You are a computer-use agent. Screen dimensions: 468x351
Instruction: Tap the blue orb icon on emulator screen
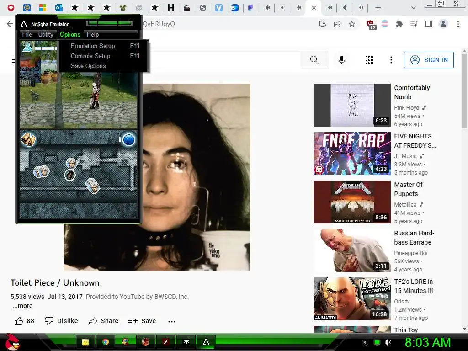[129, 140]
